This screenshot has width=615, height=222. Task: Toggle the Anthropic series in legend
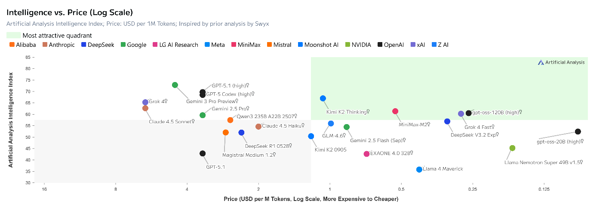coord(58,45)
